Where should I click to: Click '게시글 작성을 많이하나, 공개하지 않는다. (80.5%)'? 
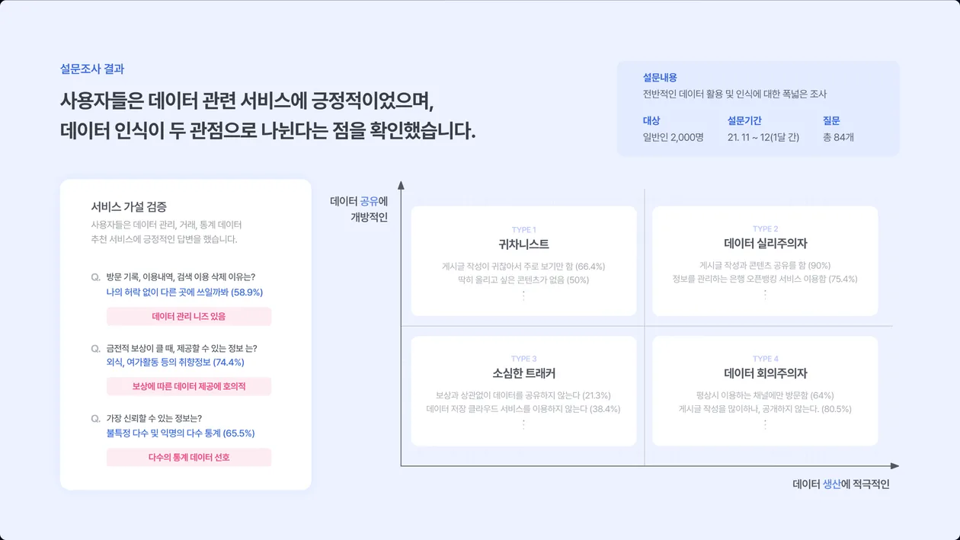pos(765,410)
